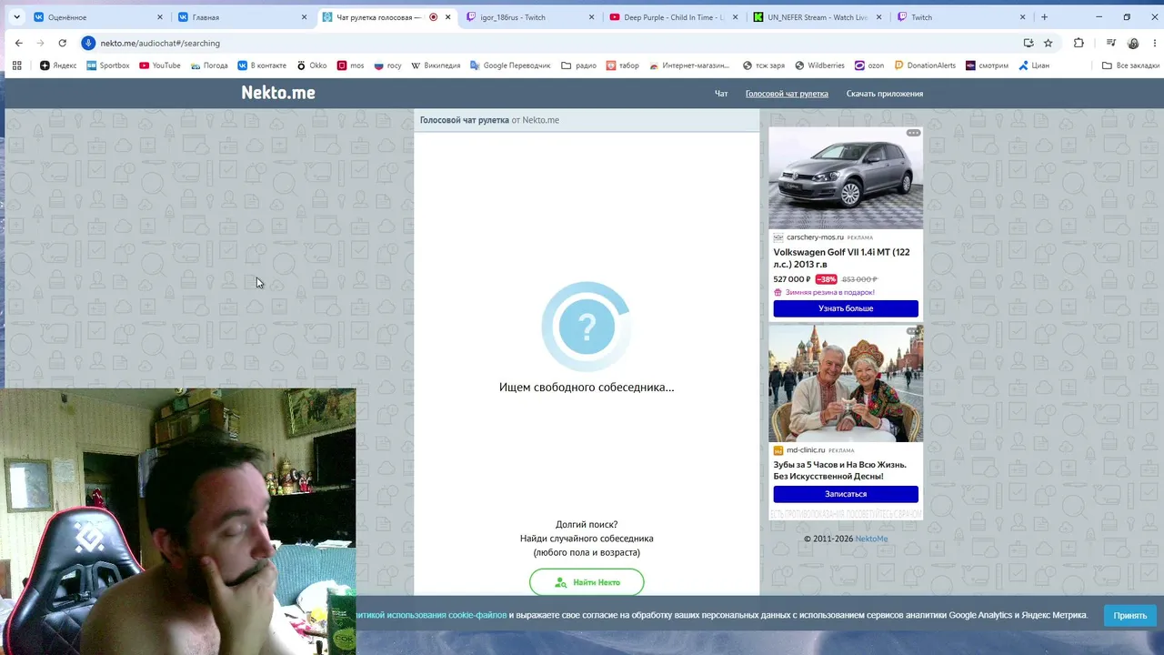Accept cookies with the Принять button
The width and height of the screenshot is (1164, 655).
1130,615
